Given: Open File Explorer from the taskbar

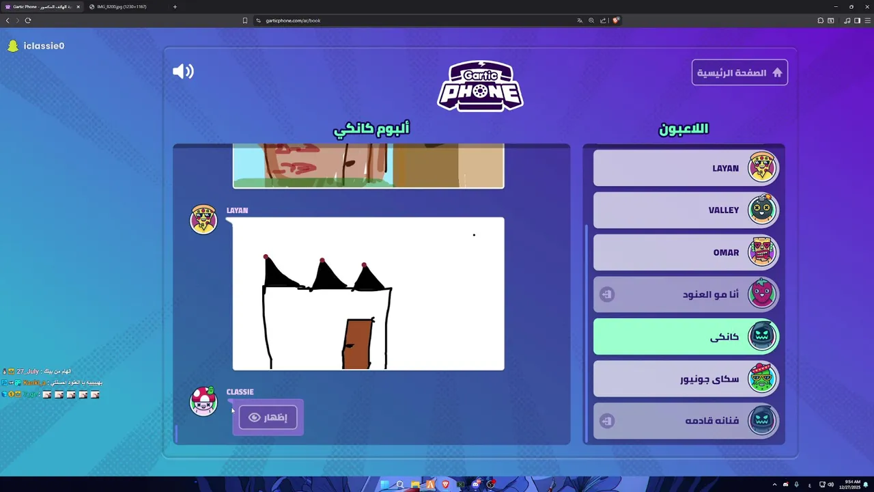Looking at the screenshot, I should (415, 484).
